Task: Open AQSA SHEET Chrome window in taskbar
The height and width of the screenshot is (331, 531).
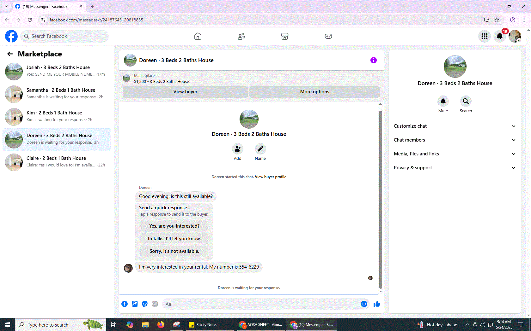Action: pos(261,325)
